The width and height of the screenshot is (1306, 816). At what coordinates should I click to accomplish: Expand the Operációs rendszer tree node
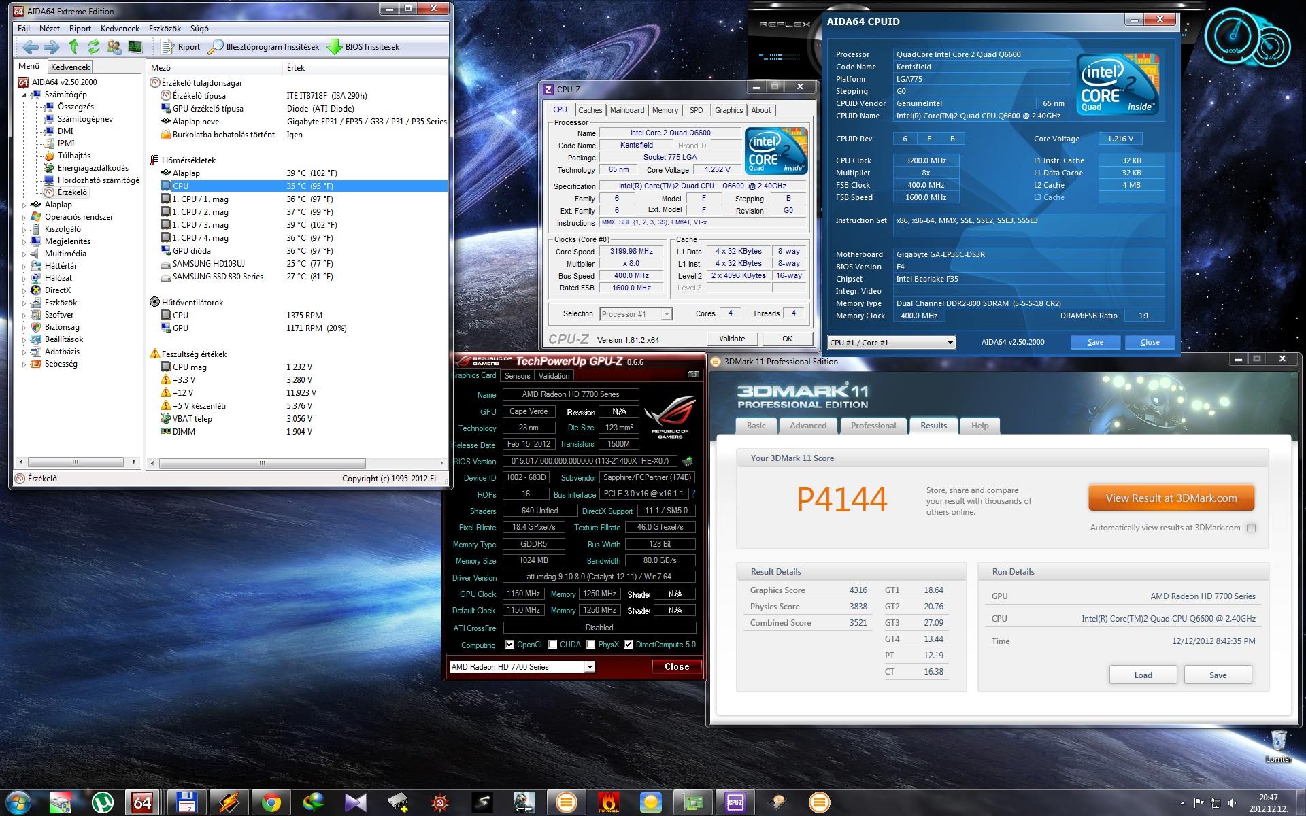click(24, 217)
